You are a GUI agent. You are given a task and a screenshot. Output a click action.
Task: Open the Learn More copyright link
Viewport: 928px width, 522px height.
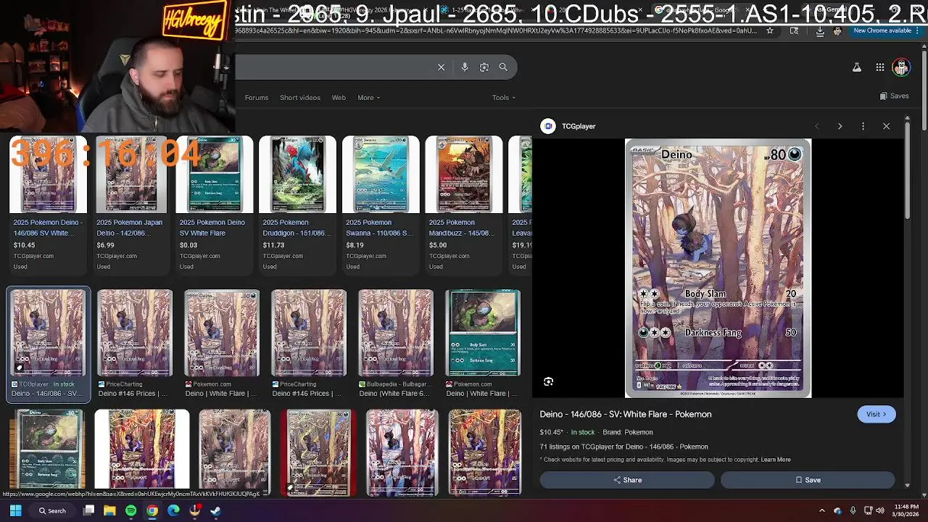[x=776, y=460]
